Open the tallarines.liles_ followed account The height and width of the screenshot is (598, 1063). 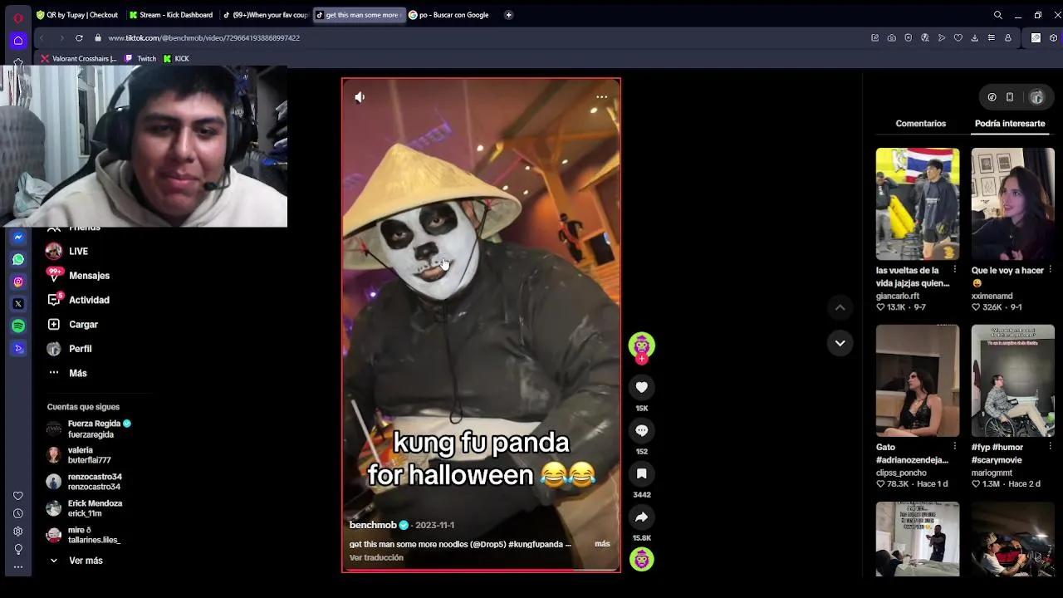83,535
